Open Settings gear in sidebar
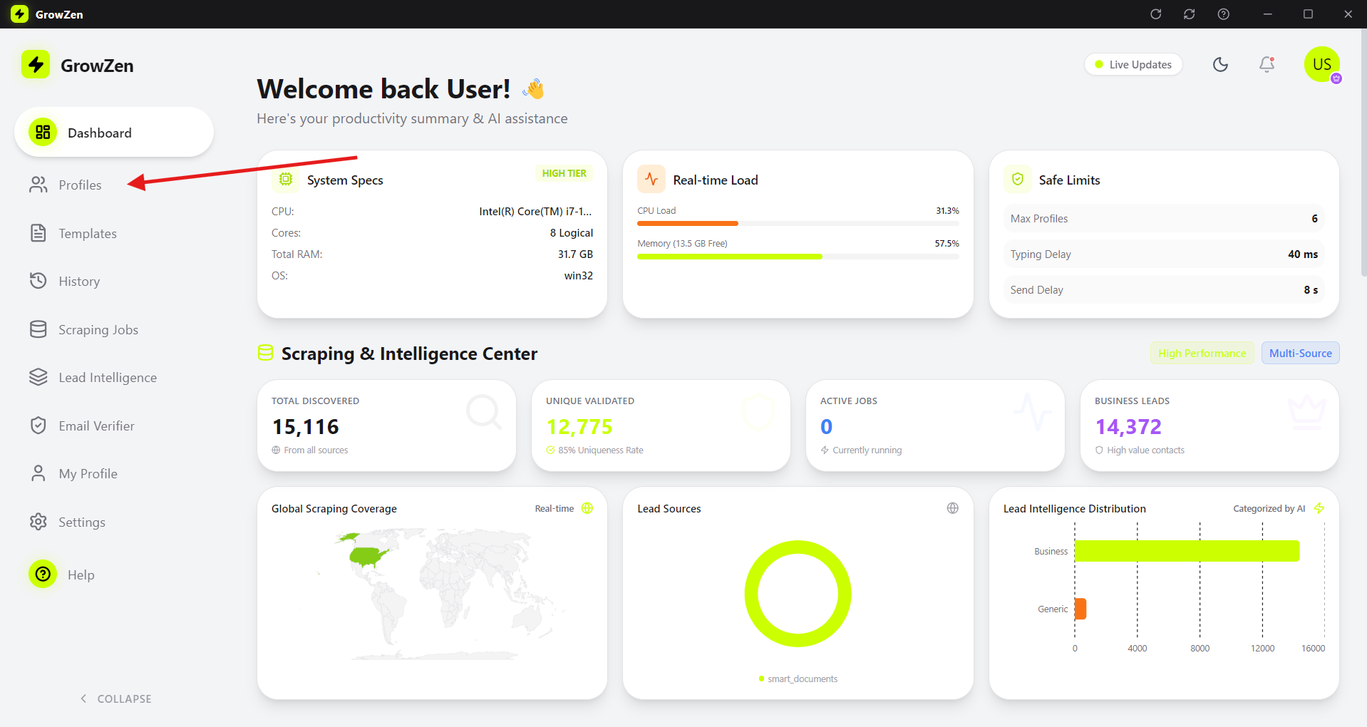Image resolution: width=1367 pixels, height=727 pixels. coord(38,522)
